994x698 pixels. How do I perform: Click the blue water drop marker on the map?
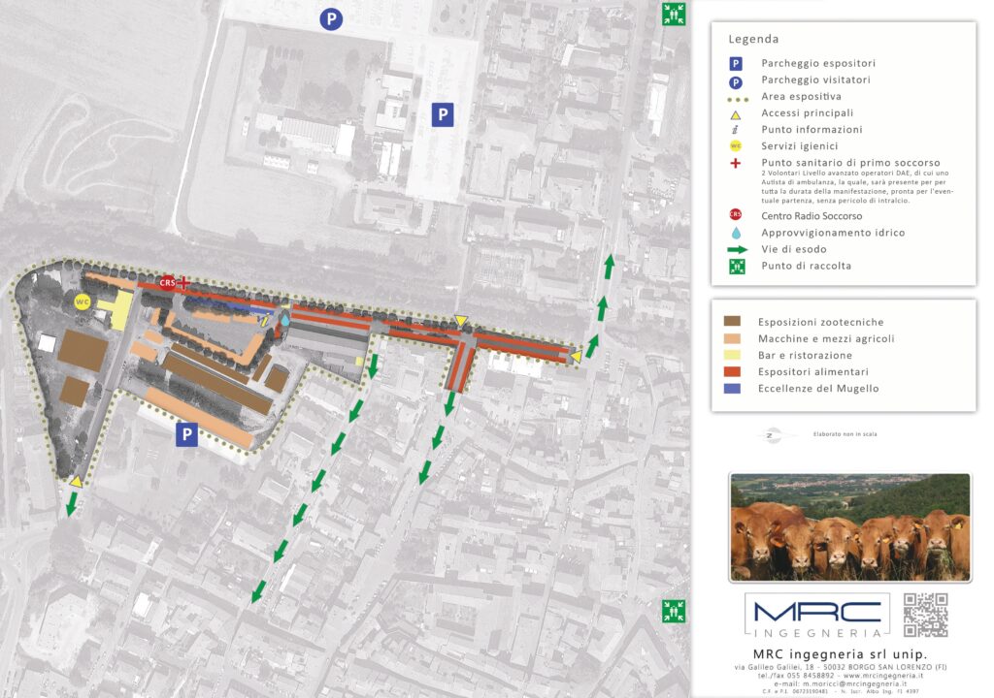click(x=285, y=320)
